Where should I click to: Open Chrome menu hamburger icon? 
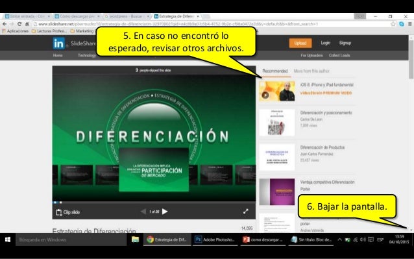coord(409,24)
